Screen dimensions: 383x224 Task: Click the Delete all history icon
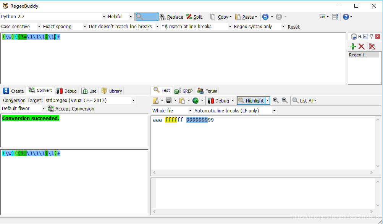tap(372, 46)
